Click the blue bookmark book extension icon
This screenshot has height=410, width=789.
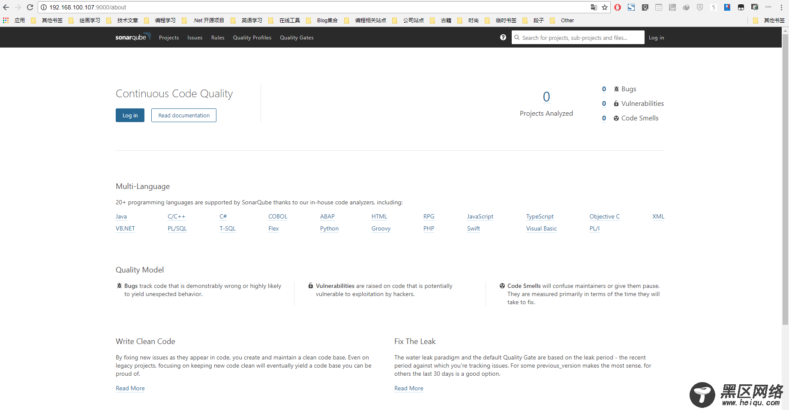pos(727,7)
